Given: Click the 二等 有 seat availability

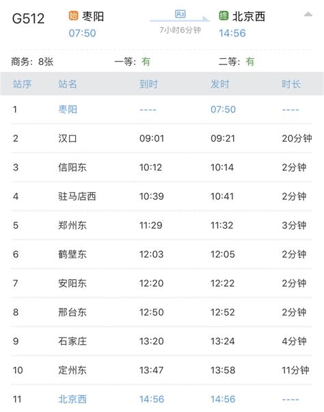Looking at the screenshot, I should tap(237, 62).
